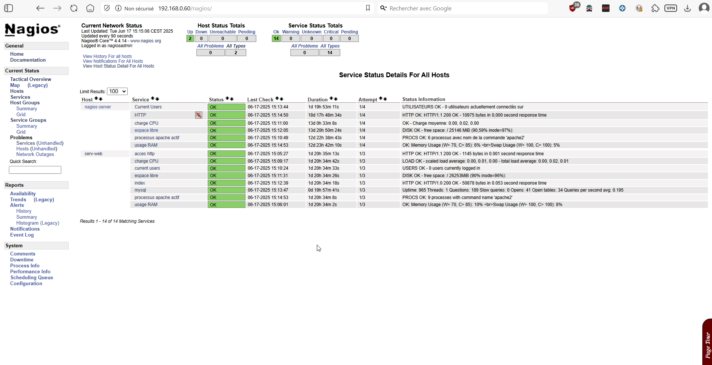Screen dimensions: 712x365
Task: Open Tactical Overview in the sidebar
Action: point(30,79)
